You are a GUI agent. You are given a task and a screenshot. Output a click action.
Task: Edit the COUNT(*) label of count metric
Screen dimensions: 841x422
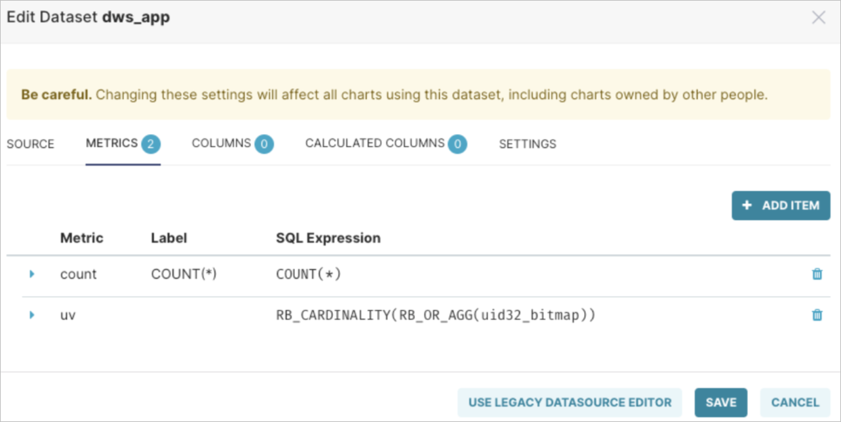(x=183, y=274)
